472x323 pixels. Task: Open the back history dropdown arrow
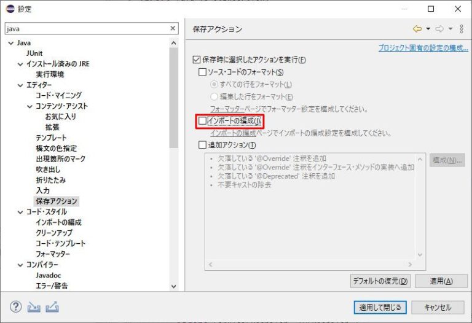pyautogui.click(x=428, y=29)
